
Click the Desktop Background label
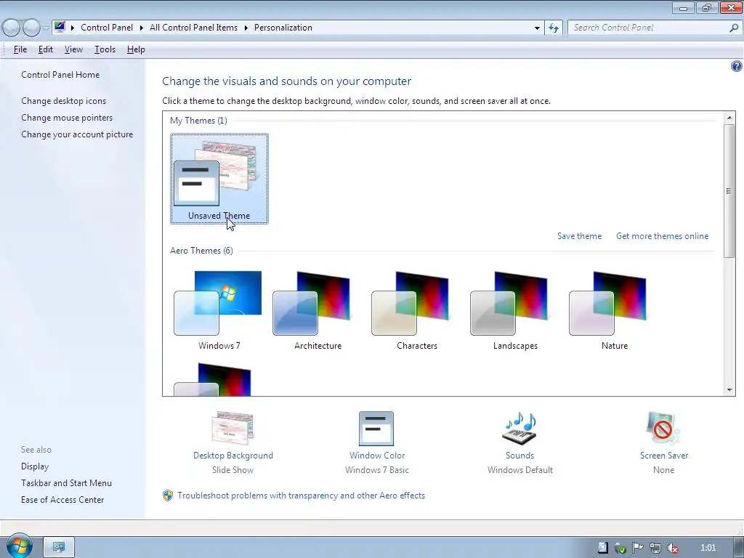233,456
